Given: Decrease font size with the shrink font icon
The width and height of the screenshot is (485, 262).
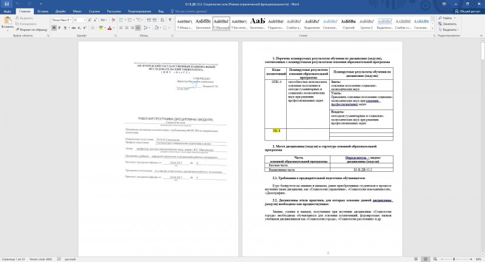Looking at the screenshot, I should click(95, 20).
